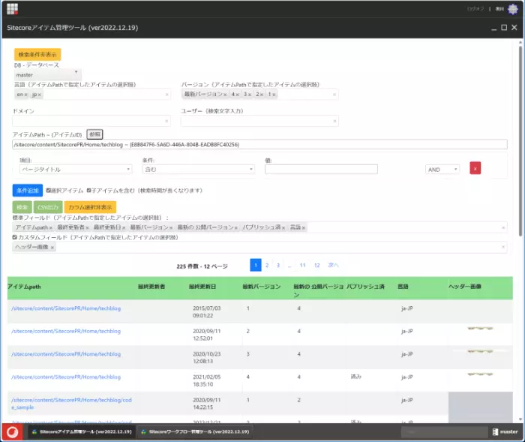Screen dimensions: 525x442
Task: Toggle the 選択アイテム checkbox
Action: [48, 191]
